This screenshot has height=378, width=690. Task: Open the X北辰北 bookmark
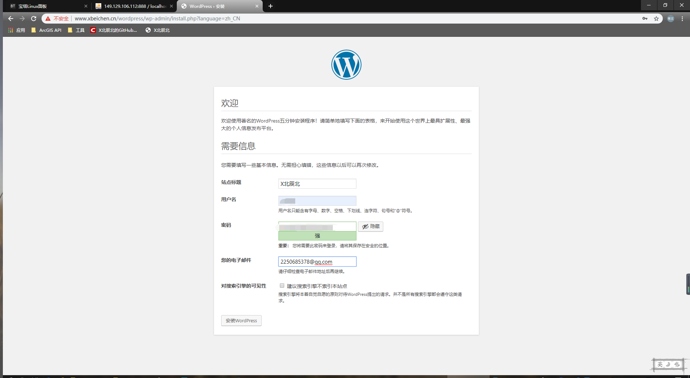click(x=158, y=30)
